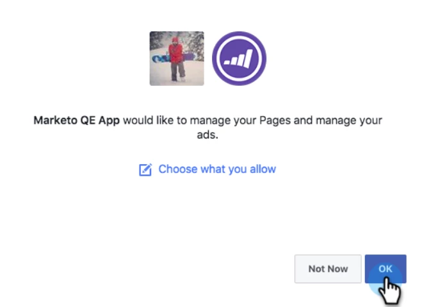Click the permission request message text
Viewport: 422px width, 307px height.
(207, 127)
